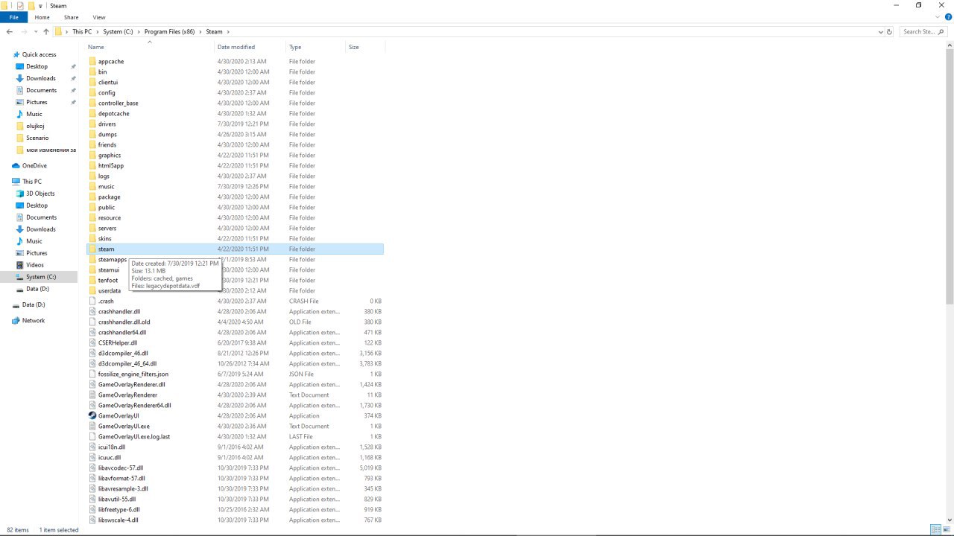The image size is (954, 536).
Task: Click the Up one level arrow
Action: 46,32
